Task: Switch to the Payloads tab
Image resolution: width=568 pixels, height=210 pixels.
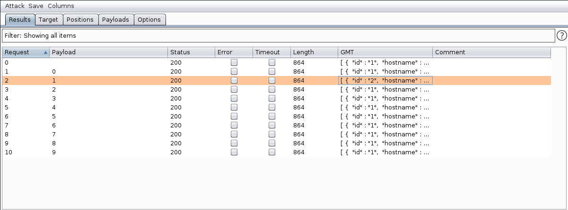Action: point(116,19)
